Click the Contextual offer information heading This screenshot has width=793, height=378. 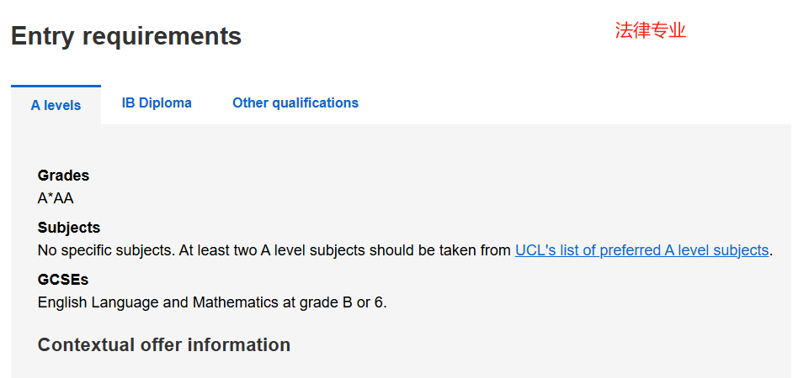tap(164, 344)
